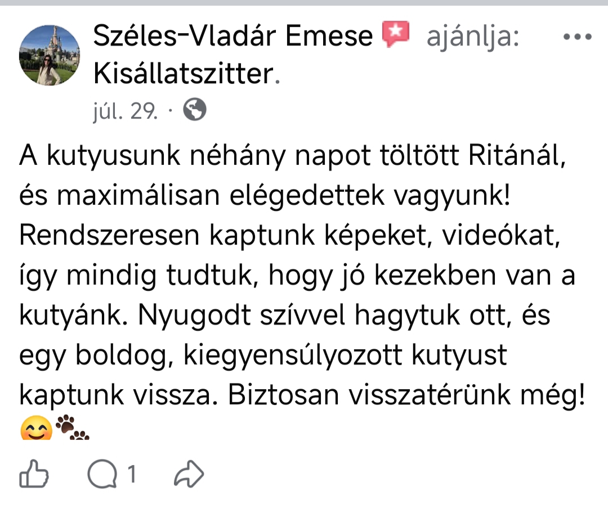Open the Széles-Vladár Emese profile name link

[233, 37]
